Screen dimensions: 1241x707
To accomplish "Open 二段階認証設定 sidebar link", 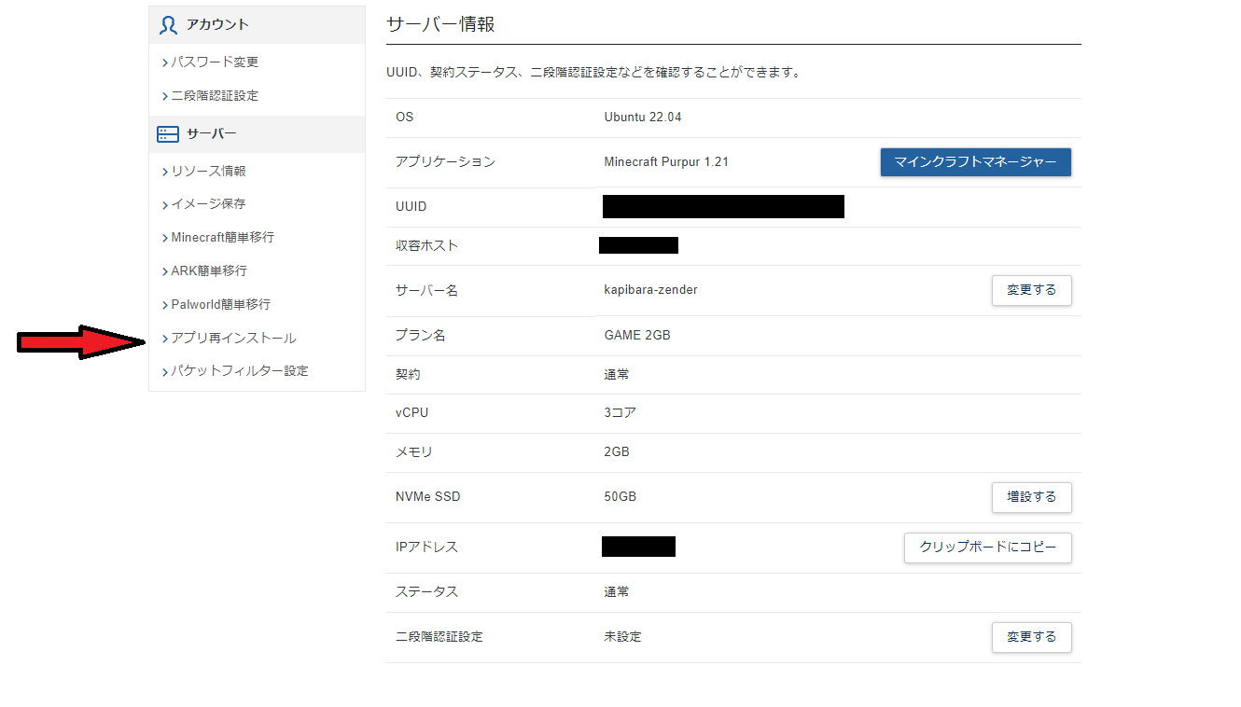I will (x=215, y=96).
